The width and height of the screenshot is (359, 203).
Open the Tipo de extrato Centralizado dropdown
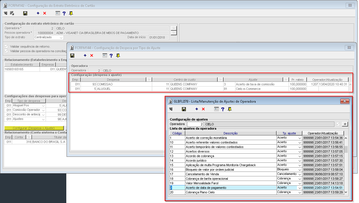(x=61, y=37)
